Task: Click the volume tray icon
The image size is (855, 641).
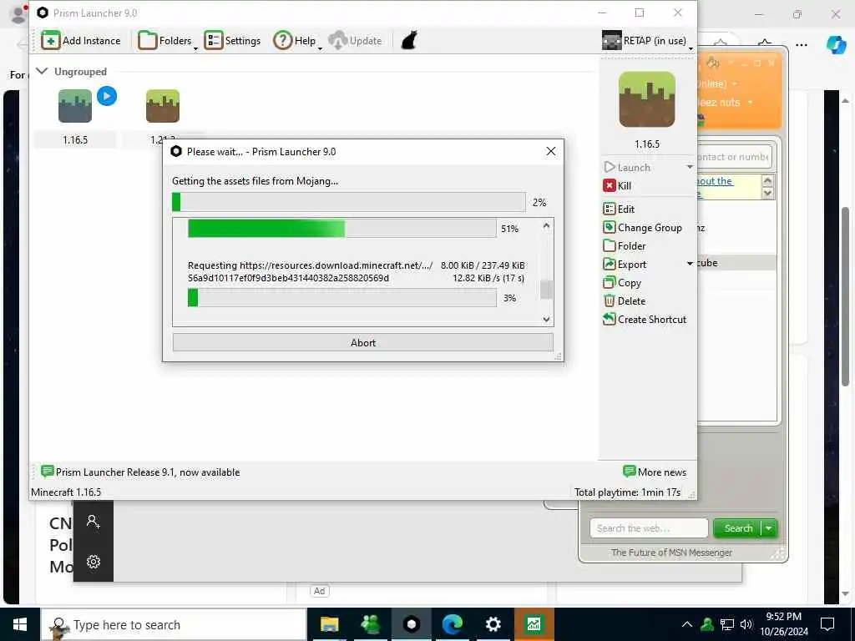Action: 746,624
